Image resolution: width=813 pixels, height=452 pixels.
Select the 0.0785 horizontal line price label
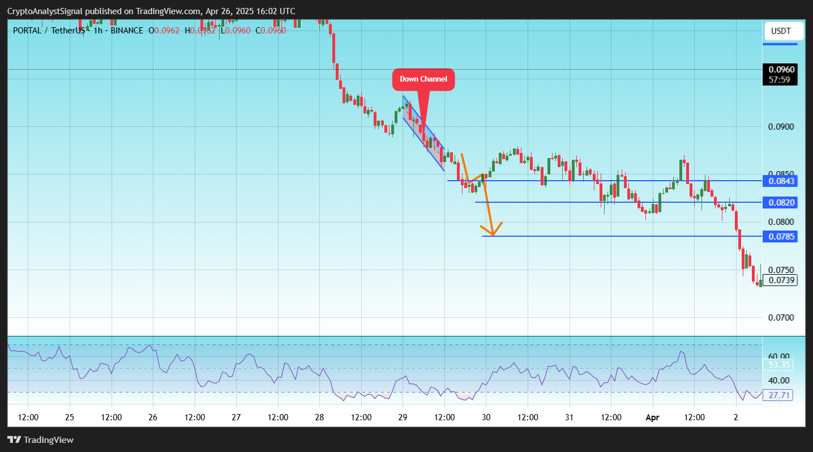[780, 236]
